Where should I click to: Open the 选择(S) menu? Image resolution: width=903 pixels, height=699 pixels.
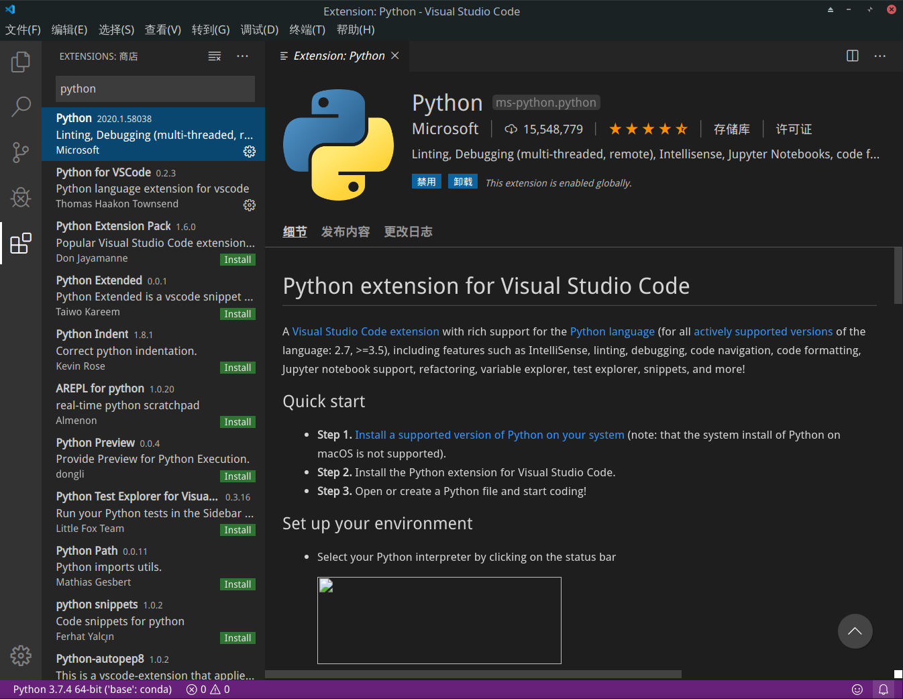point(117,30)
